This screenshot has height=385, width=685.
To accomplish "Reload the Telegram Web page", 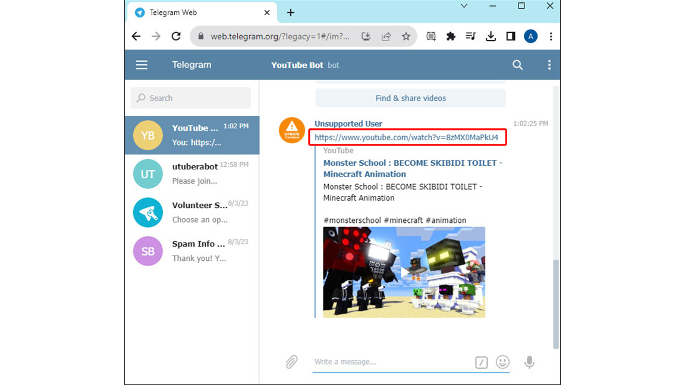I will [176, 36].
